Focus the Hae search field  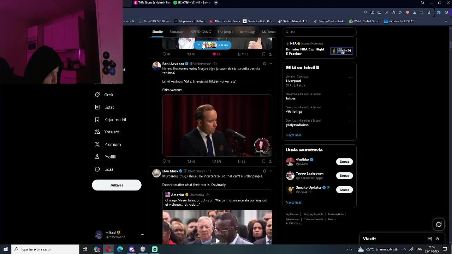(x=319, y=32)
